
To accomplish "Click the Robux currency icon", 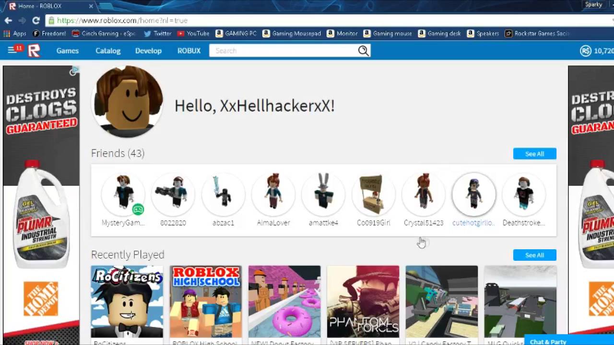I will click(x=585, y=51).
